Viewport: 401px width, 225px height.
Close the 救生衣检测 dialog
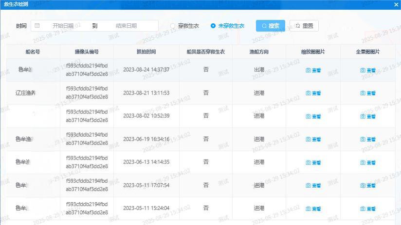click(396, 4)
